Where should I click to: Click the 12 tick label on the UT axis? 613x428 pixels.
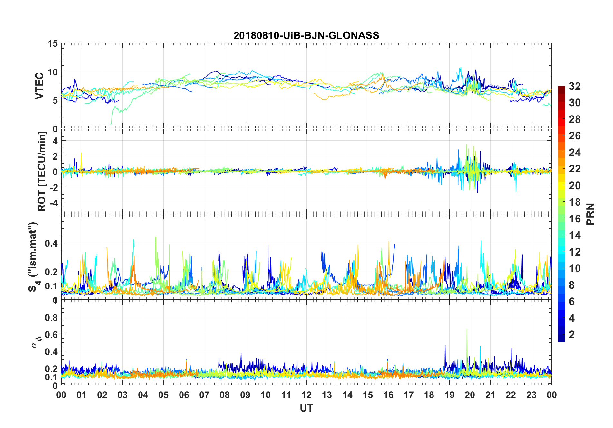click(x=306, y=395)
